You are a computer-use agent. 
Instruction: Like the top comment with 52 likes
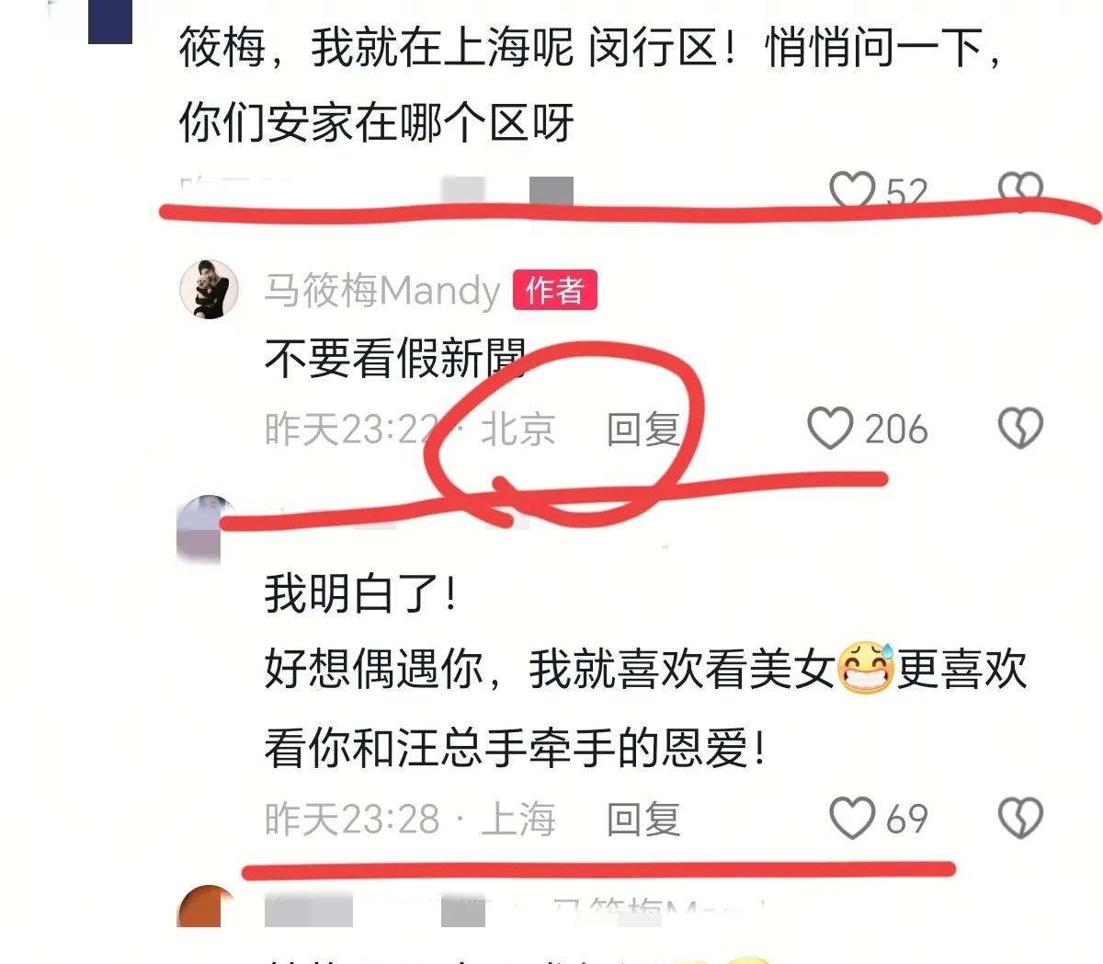852,189
